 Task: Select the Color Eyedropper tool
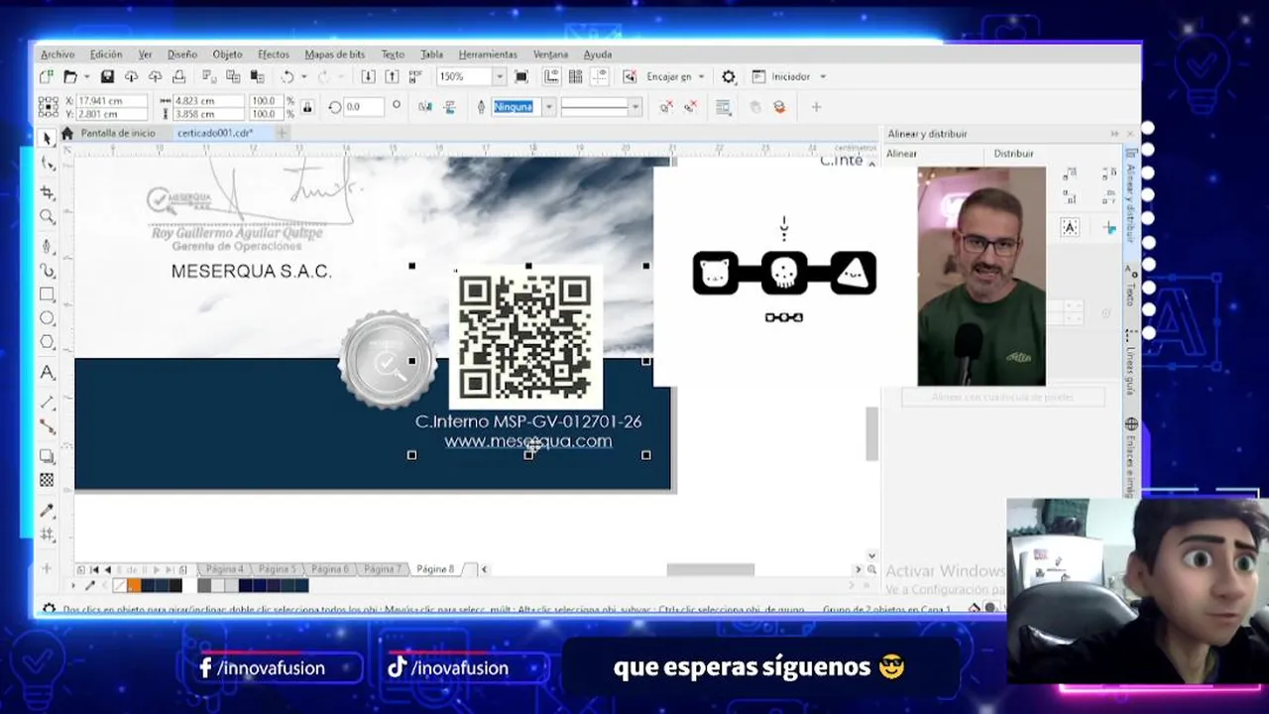tap(47, 511)
